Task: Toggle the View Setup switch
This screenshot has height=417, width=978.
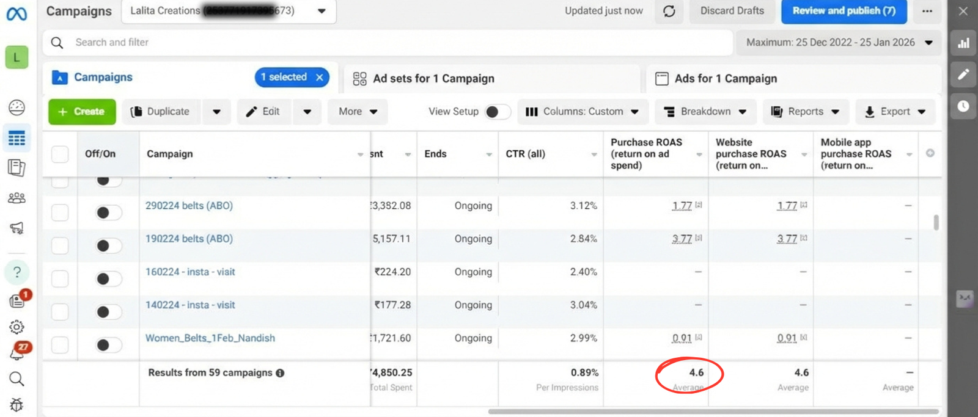Action: 498,112
